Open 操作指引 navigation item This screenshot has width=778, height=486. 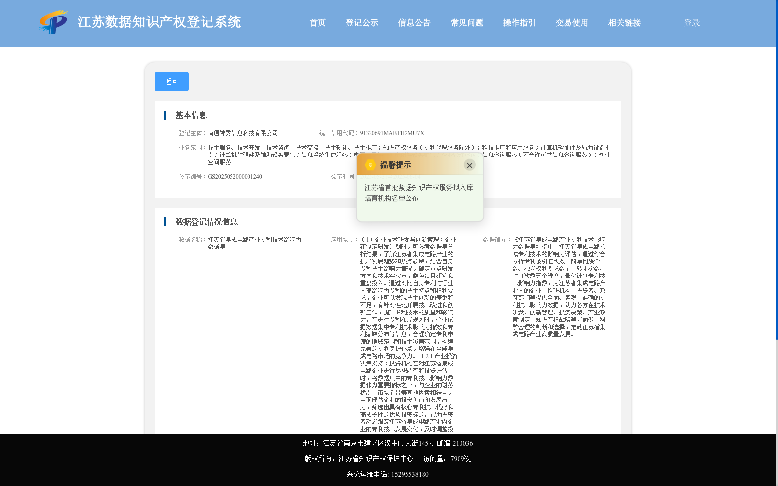519,23
